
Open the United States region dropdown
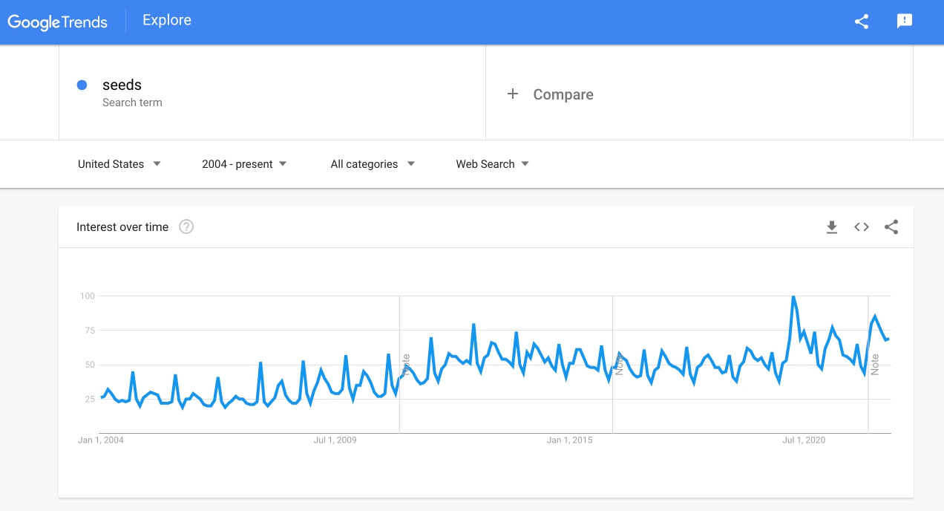pyautogui.click(x=119, y=164)
